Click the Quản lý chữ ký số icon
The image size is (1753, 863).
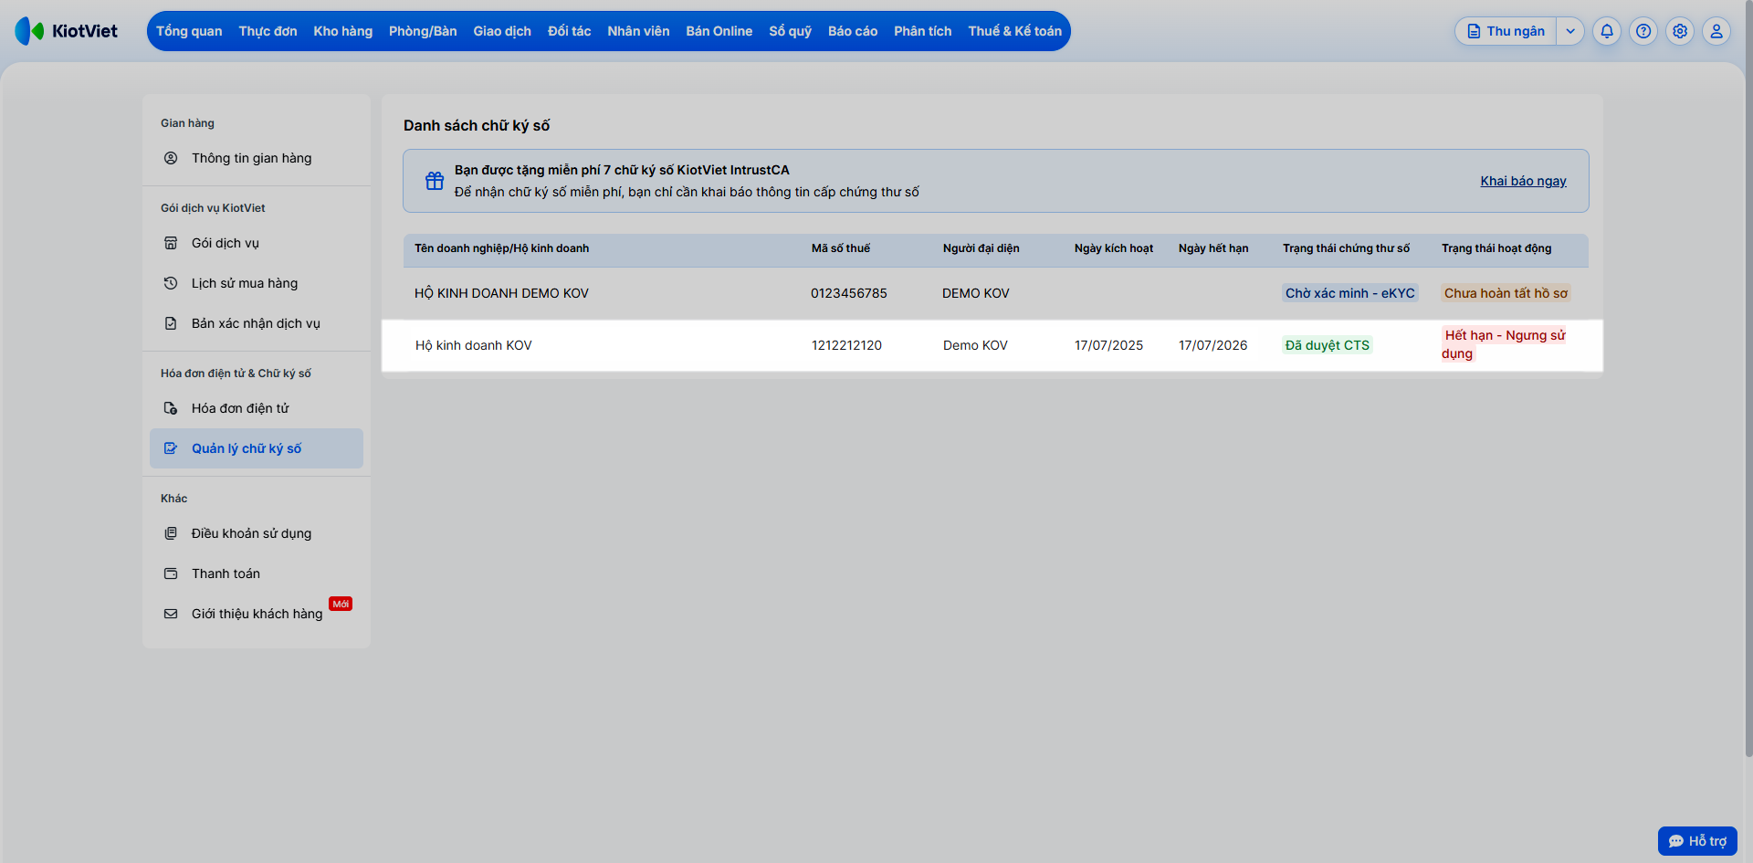[x=171, y=448]
